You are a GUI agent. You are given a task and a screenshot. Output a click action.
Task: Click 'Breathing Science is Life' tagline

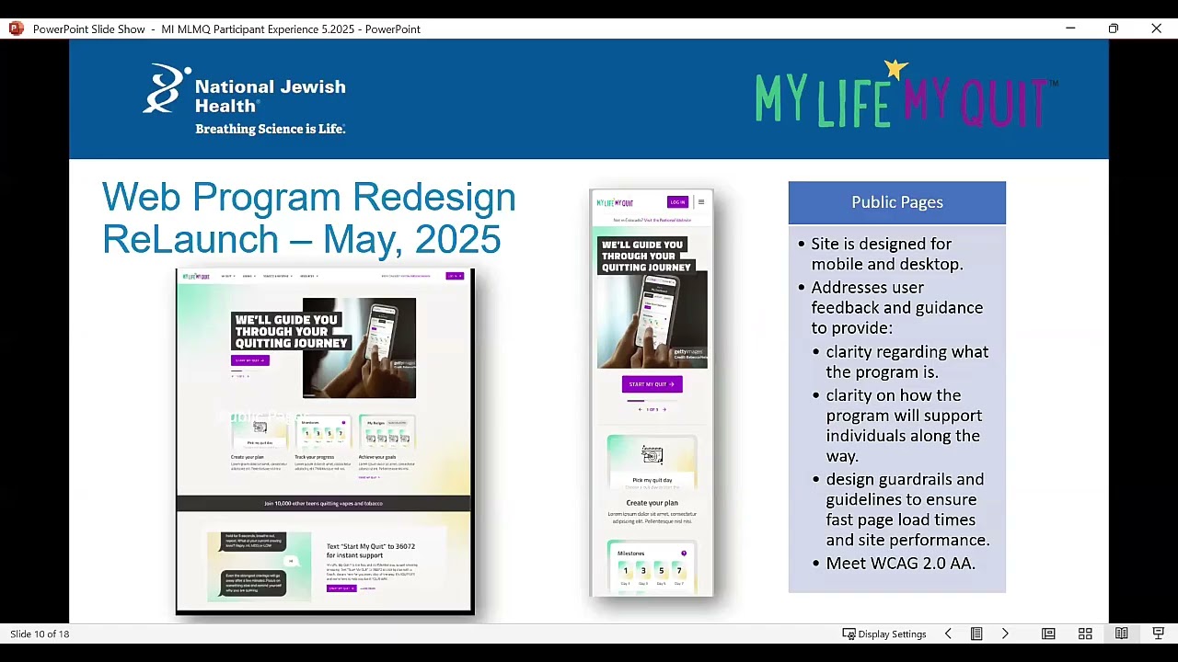[x=270, y=129]
